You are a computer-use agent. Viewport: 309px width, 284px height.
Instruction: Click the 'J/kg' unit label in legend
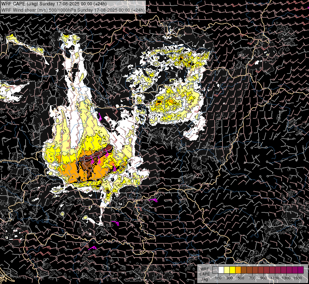click(205, 279)
